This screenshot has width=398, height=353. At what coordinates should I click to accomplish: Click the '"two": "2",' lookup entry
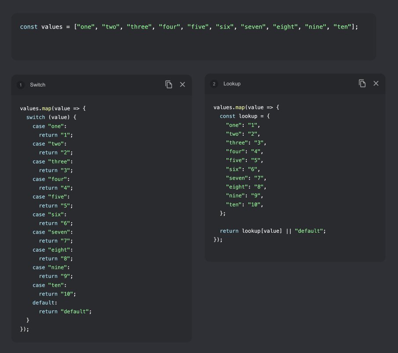[243, 134]
